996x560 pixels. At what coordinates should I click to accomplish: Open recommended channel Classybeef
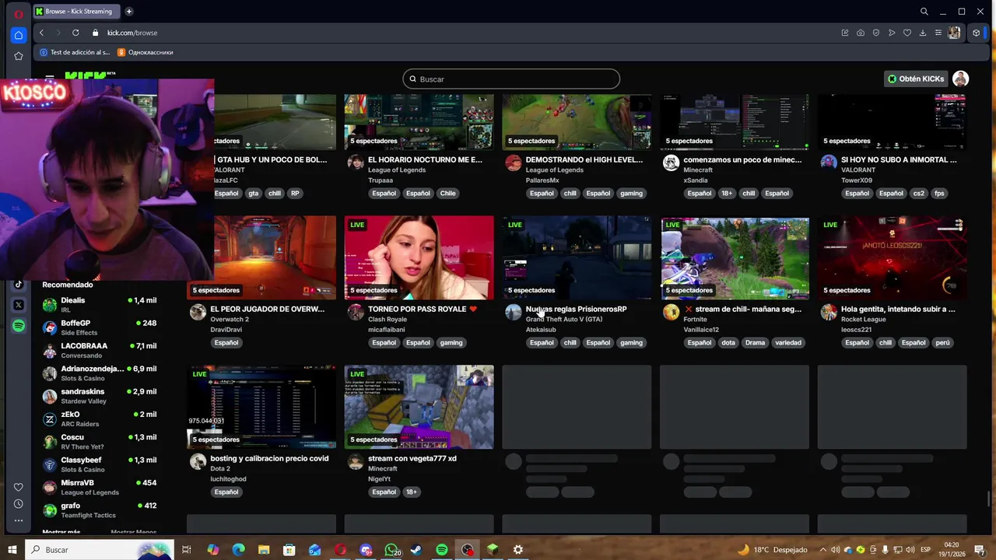pyautogui.click(x=100, y=464)
